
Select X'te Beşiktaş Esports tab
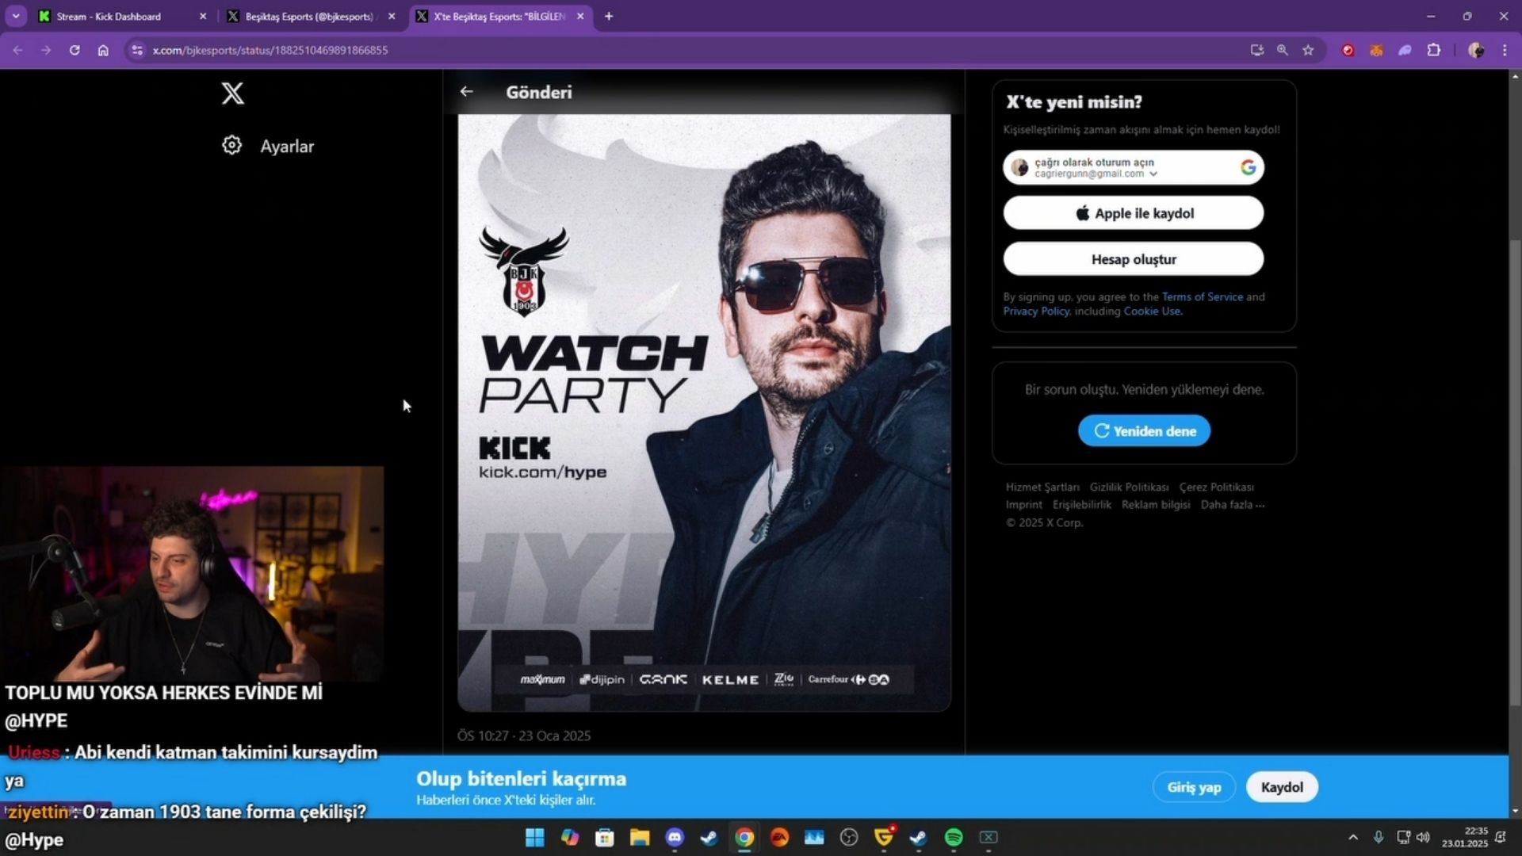tap(499, 16)
